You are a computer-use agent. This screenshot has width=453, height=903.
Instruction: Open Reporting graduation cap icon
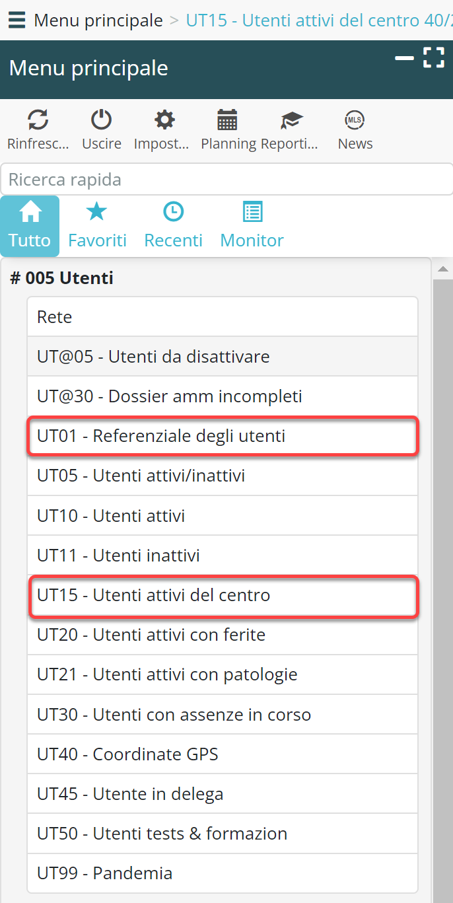pos(291,120)
